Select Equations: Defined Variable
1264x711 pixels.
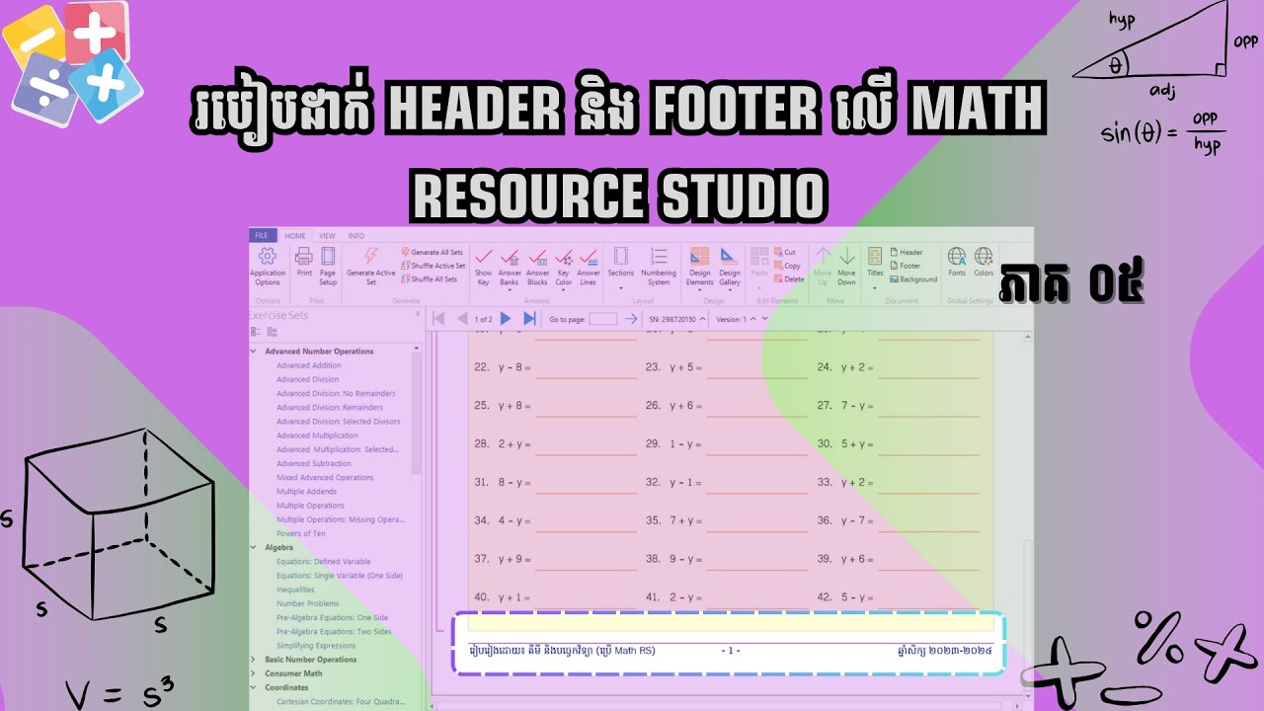pos(324,561)
